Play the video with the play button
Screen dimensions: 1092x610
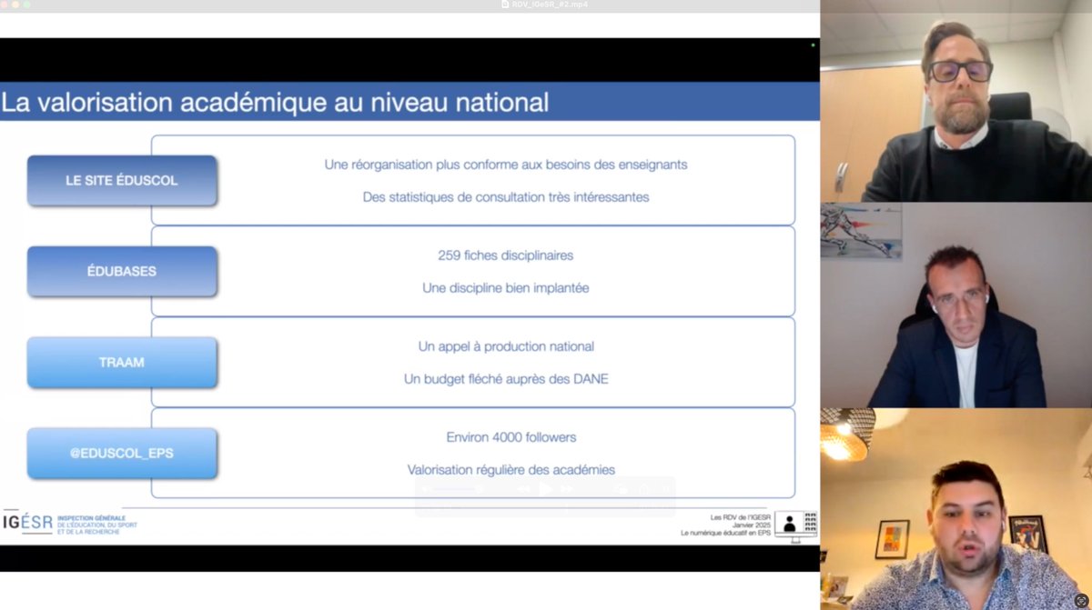(546, 489)
